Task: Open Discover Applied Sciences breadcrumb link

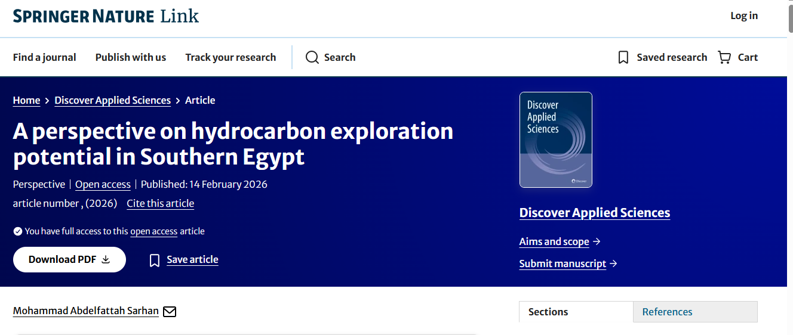Action: point(113,100)
